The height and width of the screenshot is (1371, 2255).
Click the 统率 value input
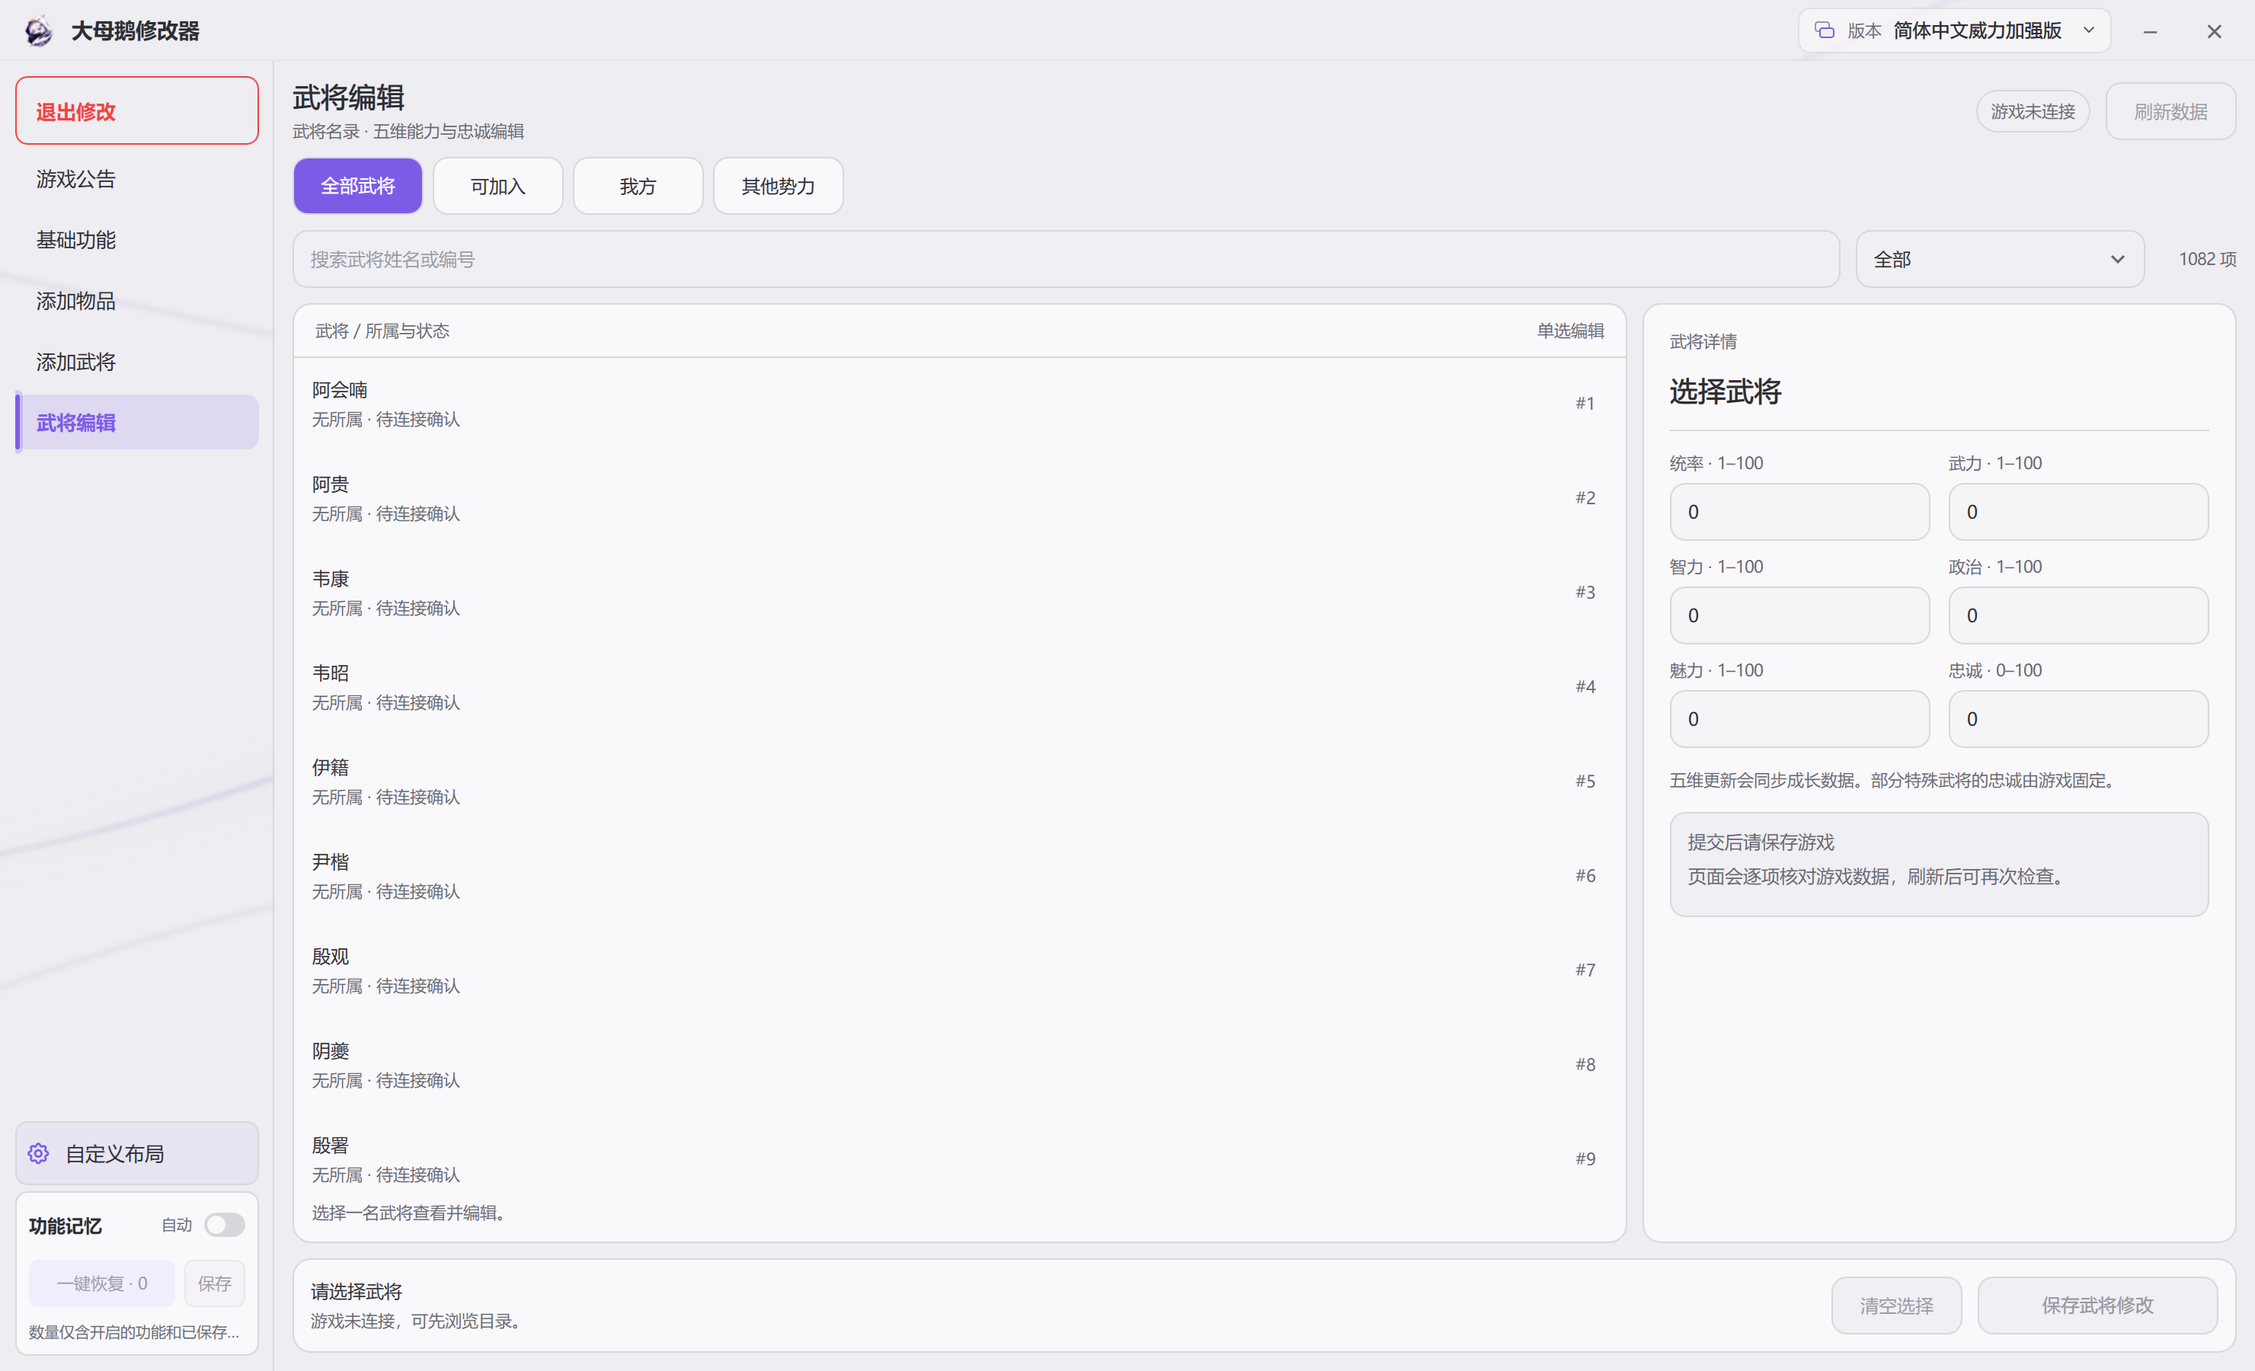1799,512
